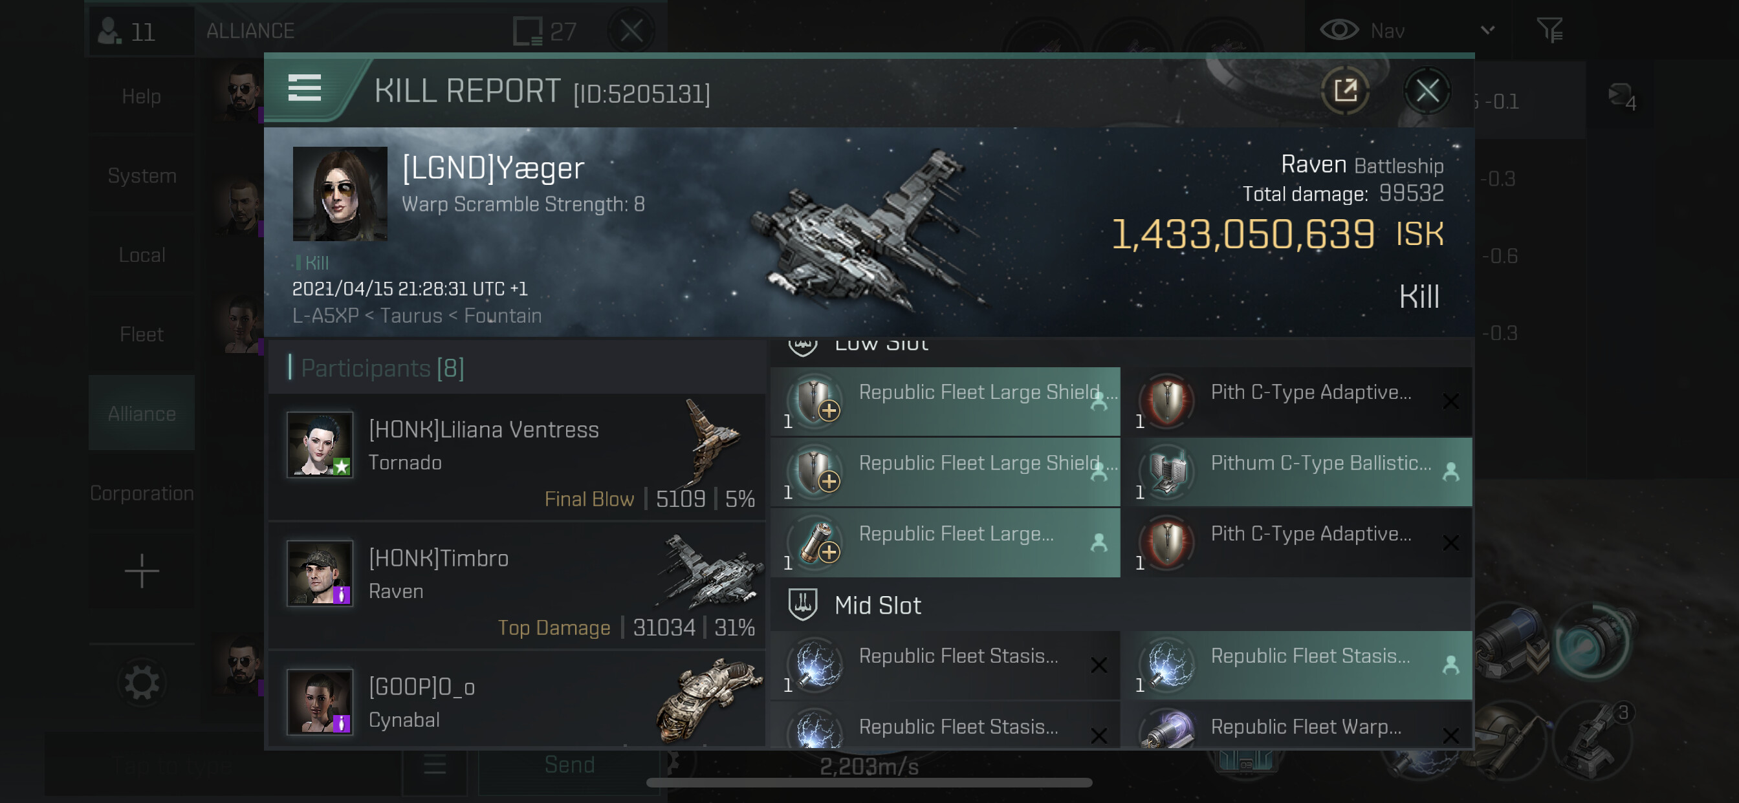Open the chat settings gear icon
Screen dimensions: 1739x803
pyautogui.click(x=141, y=683)
